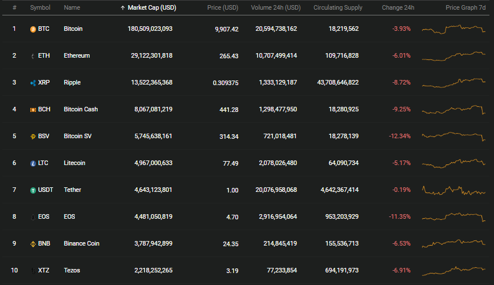Open Tether's 7d price graph
The height and width of the screenshot is (285, 494).
[453, 190]
